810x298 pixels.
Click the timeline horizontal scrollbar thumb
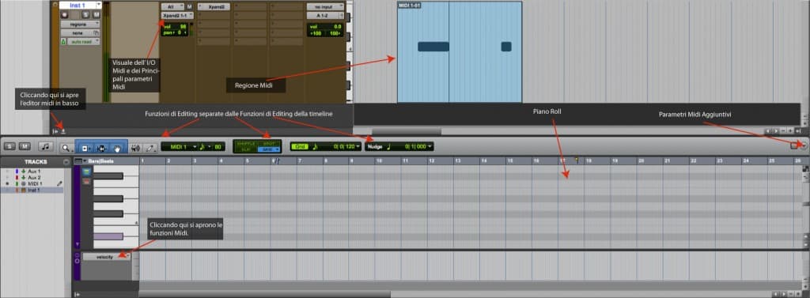[x=407, y=131]
